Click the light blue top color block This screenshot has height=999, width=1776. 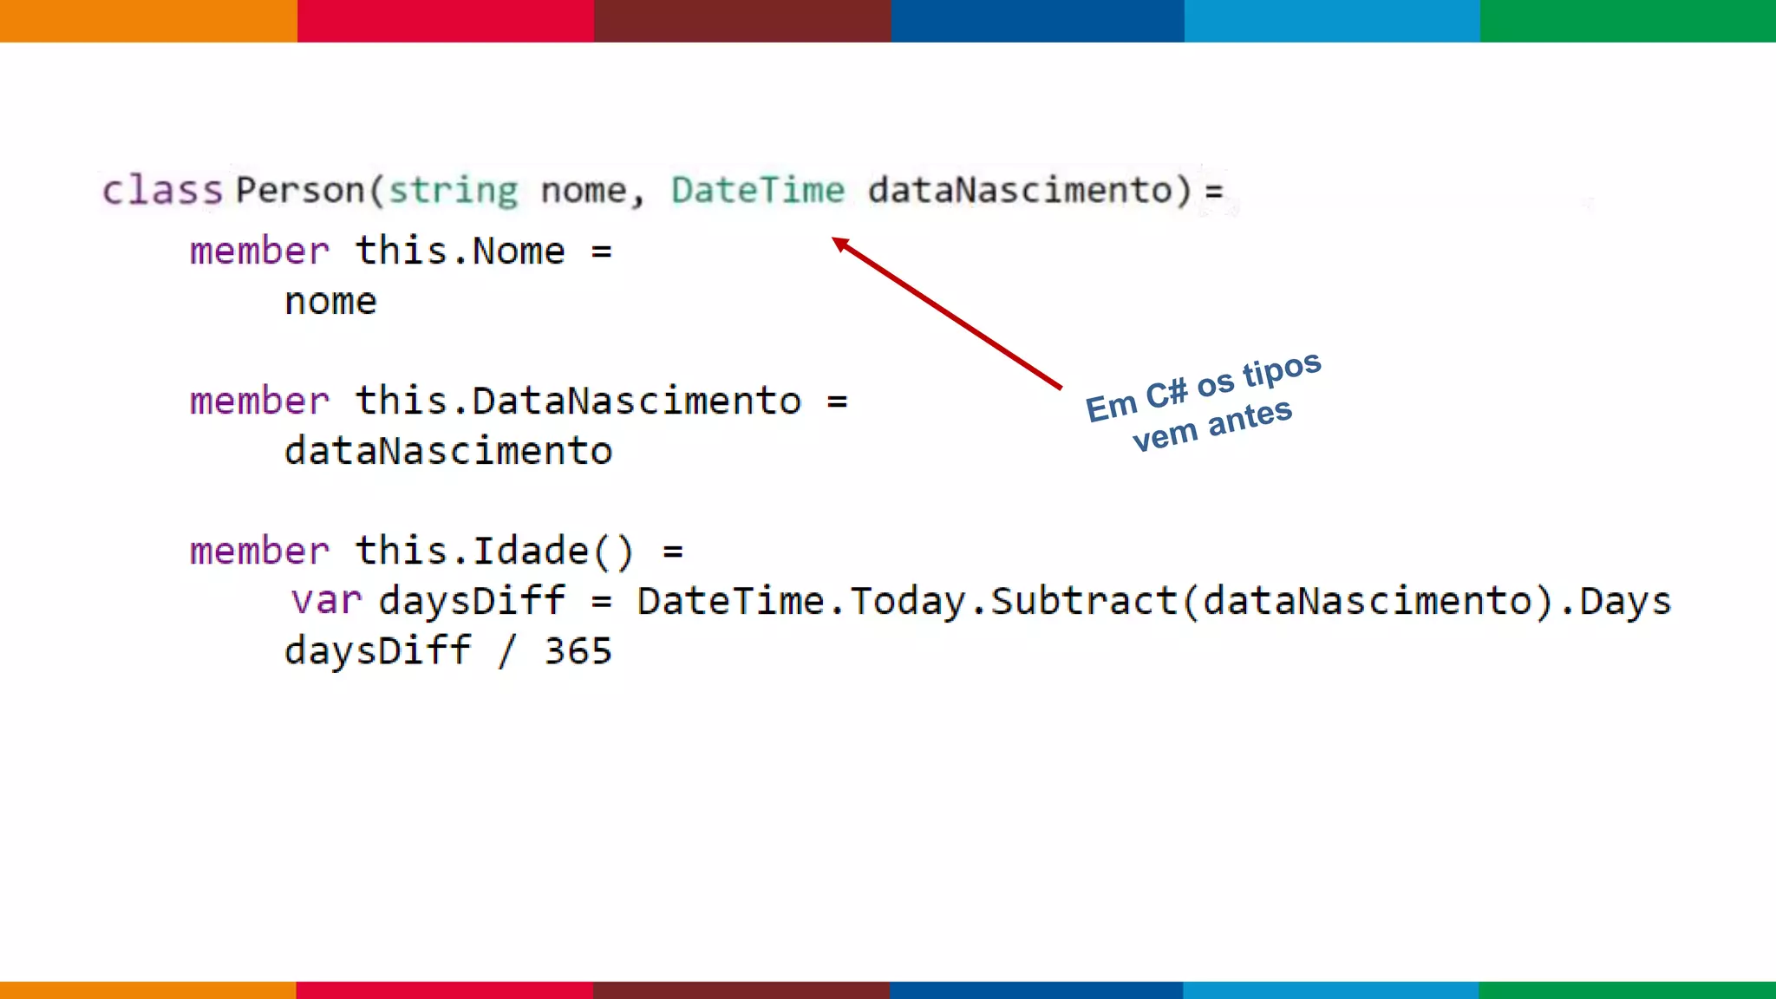(x=1332, y=21)
